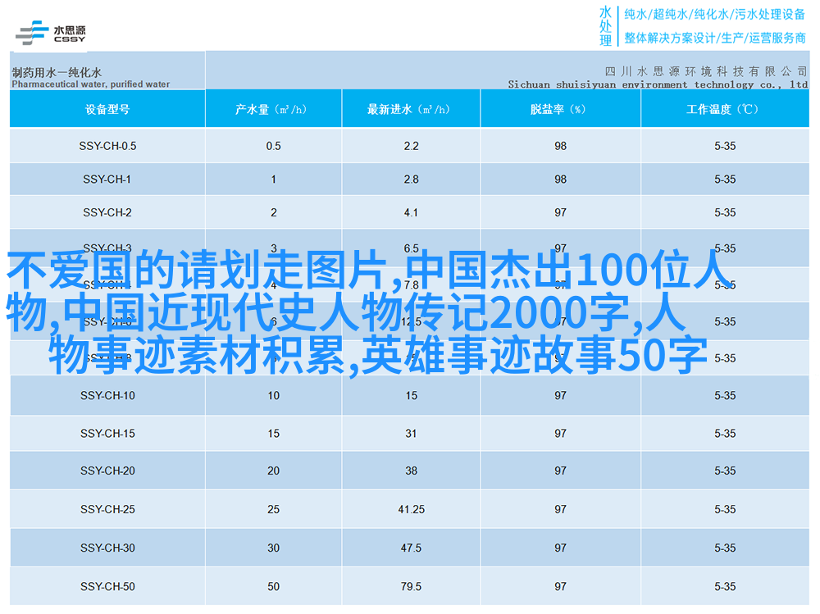Click the vertical 水处理 label at top right

pos(606,26)
